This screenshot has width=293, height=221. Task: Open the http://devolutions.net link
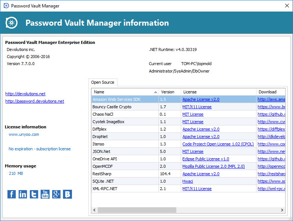tap(25, 94)
